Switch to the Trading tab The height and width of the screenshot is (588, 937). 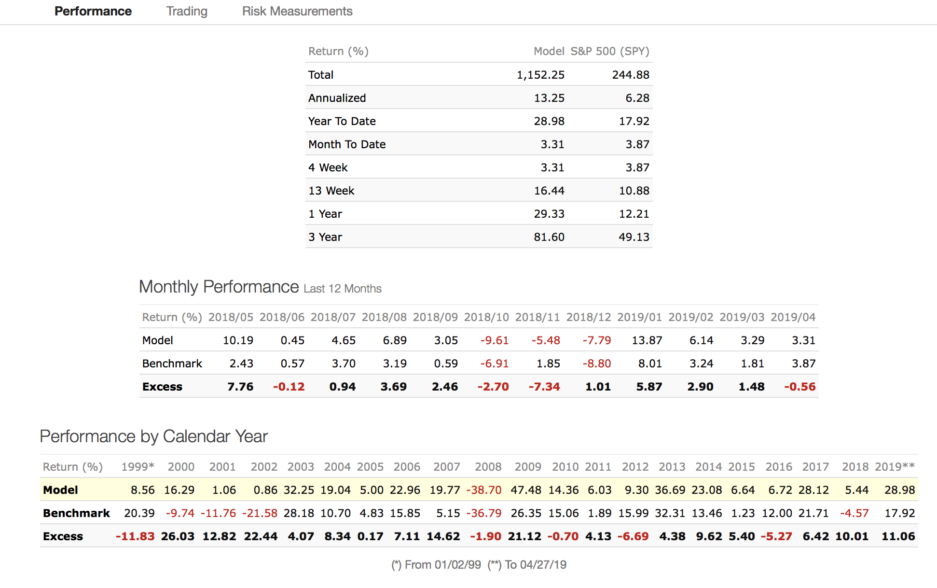click(187, 11)
